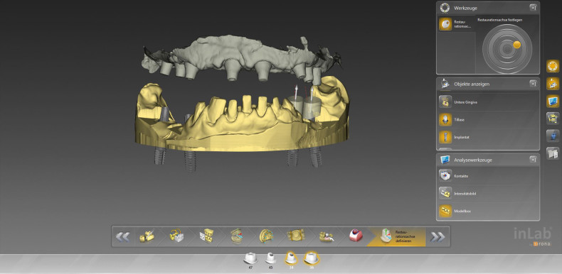This screenshot has height=274, width=562.
Task: Toggle TiBase object display
Action: (489, 119)
